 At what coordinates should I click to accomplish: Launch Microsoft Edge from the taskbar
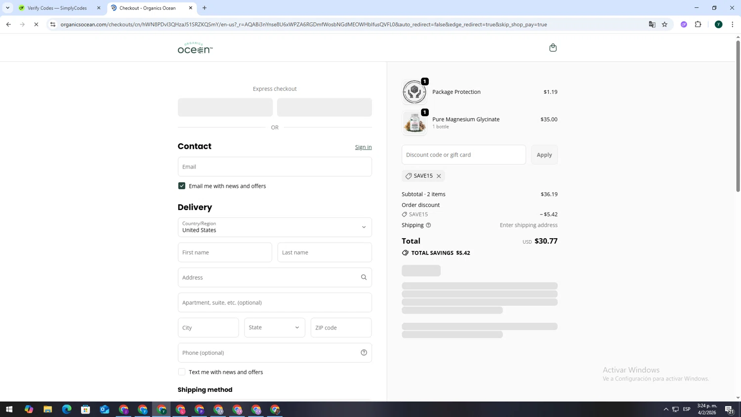pyautogui.click(x=67, y=409)
